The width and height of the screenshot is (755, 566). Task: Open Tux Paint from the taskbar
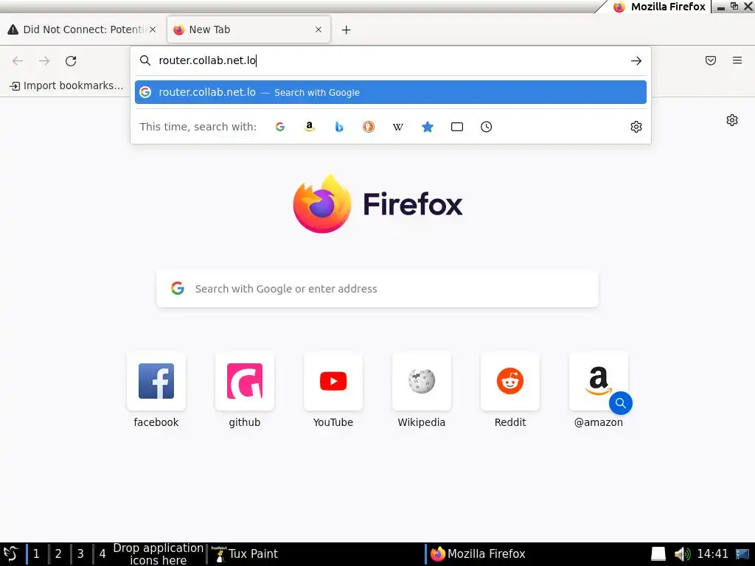pos(245,554)
